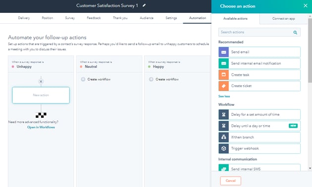Select the Send email action icon
This screenshot has height=187, width=312.
tap(224, 52)
